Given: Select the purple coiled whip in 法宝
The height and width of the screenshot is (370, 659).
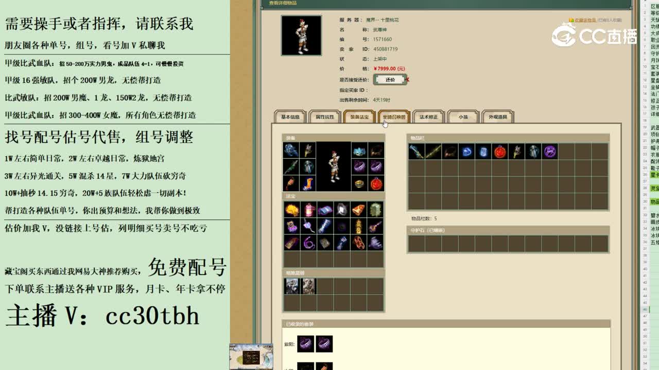Looking at the screenshot, I should (308, 242).
